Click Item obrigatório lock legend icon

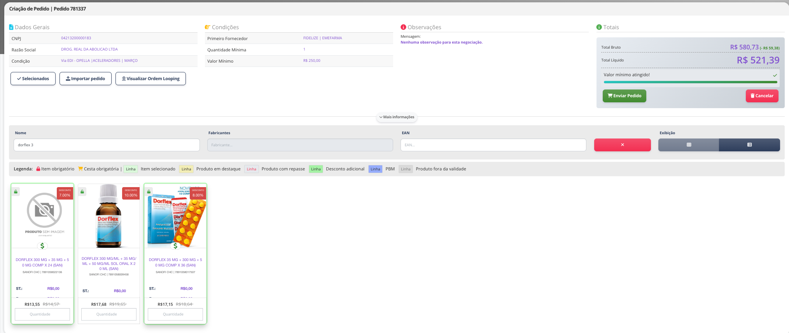click(x=38, y=169)
